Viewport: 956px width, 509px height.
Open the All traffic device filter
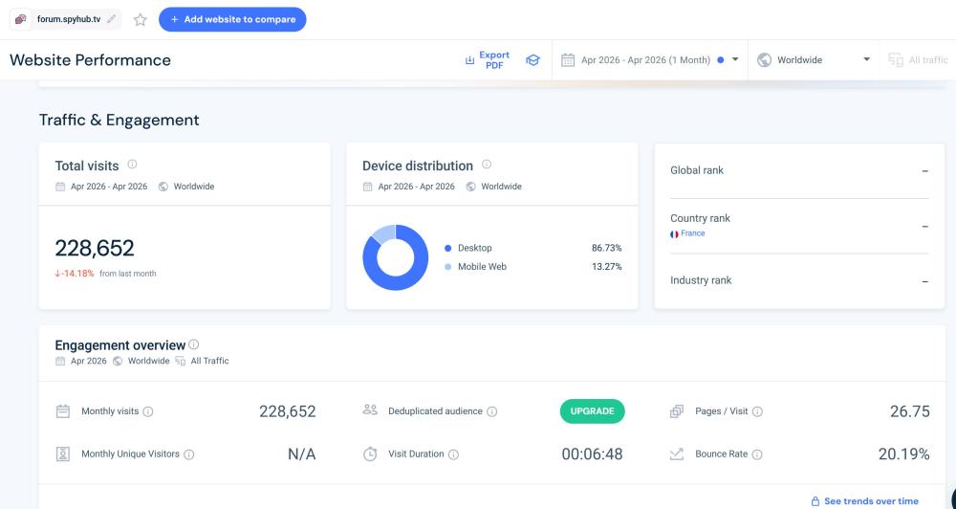(x=918, y=60)
